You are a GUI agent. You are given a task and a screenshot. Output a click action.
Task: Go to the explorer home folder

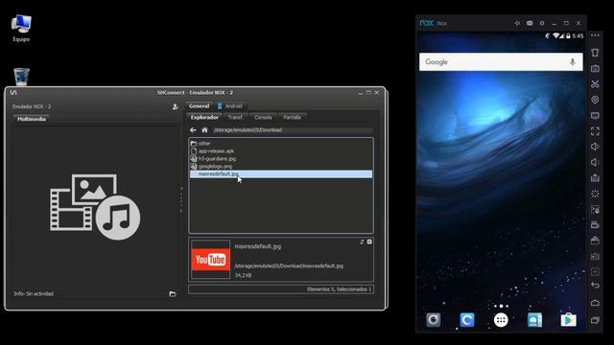click(204, 130)
